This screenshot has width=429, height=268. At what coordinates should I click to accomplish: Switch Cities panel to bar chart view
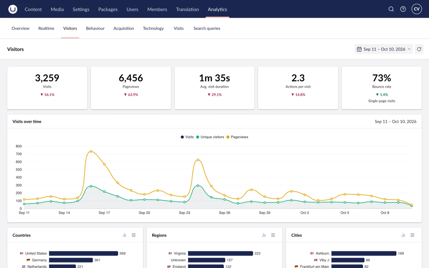click(x=403, y=235)
